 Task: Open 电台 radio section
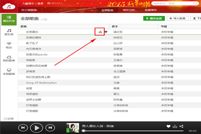click(9, 45)
